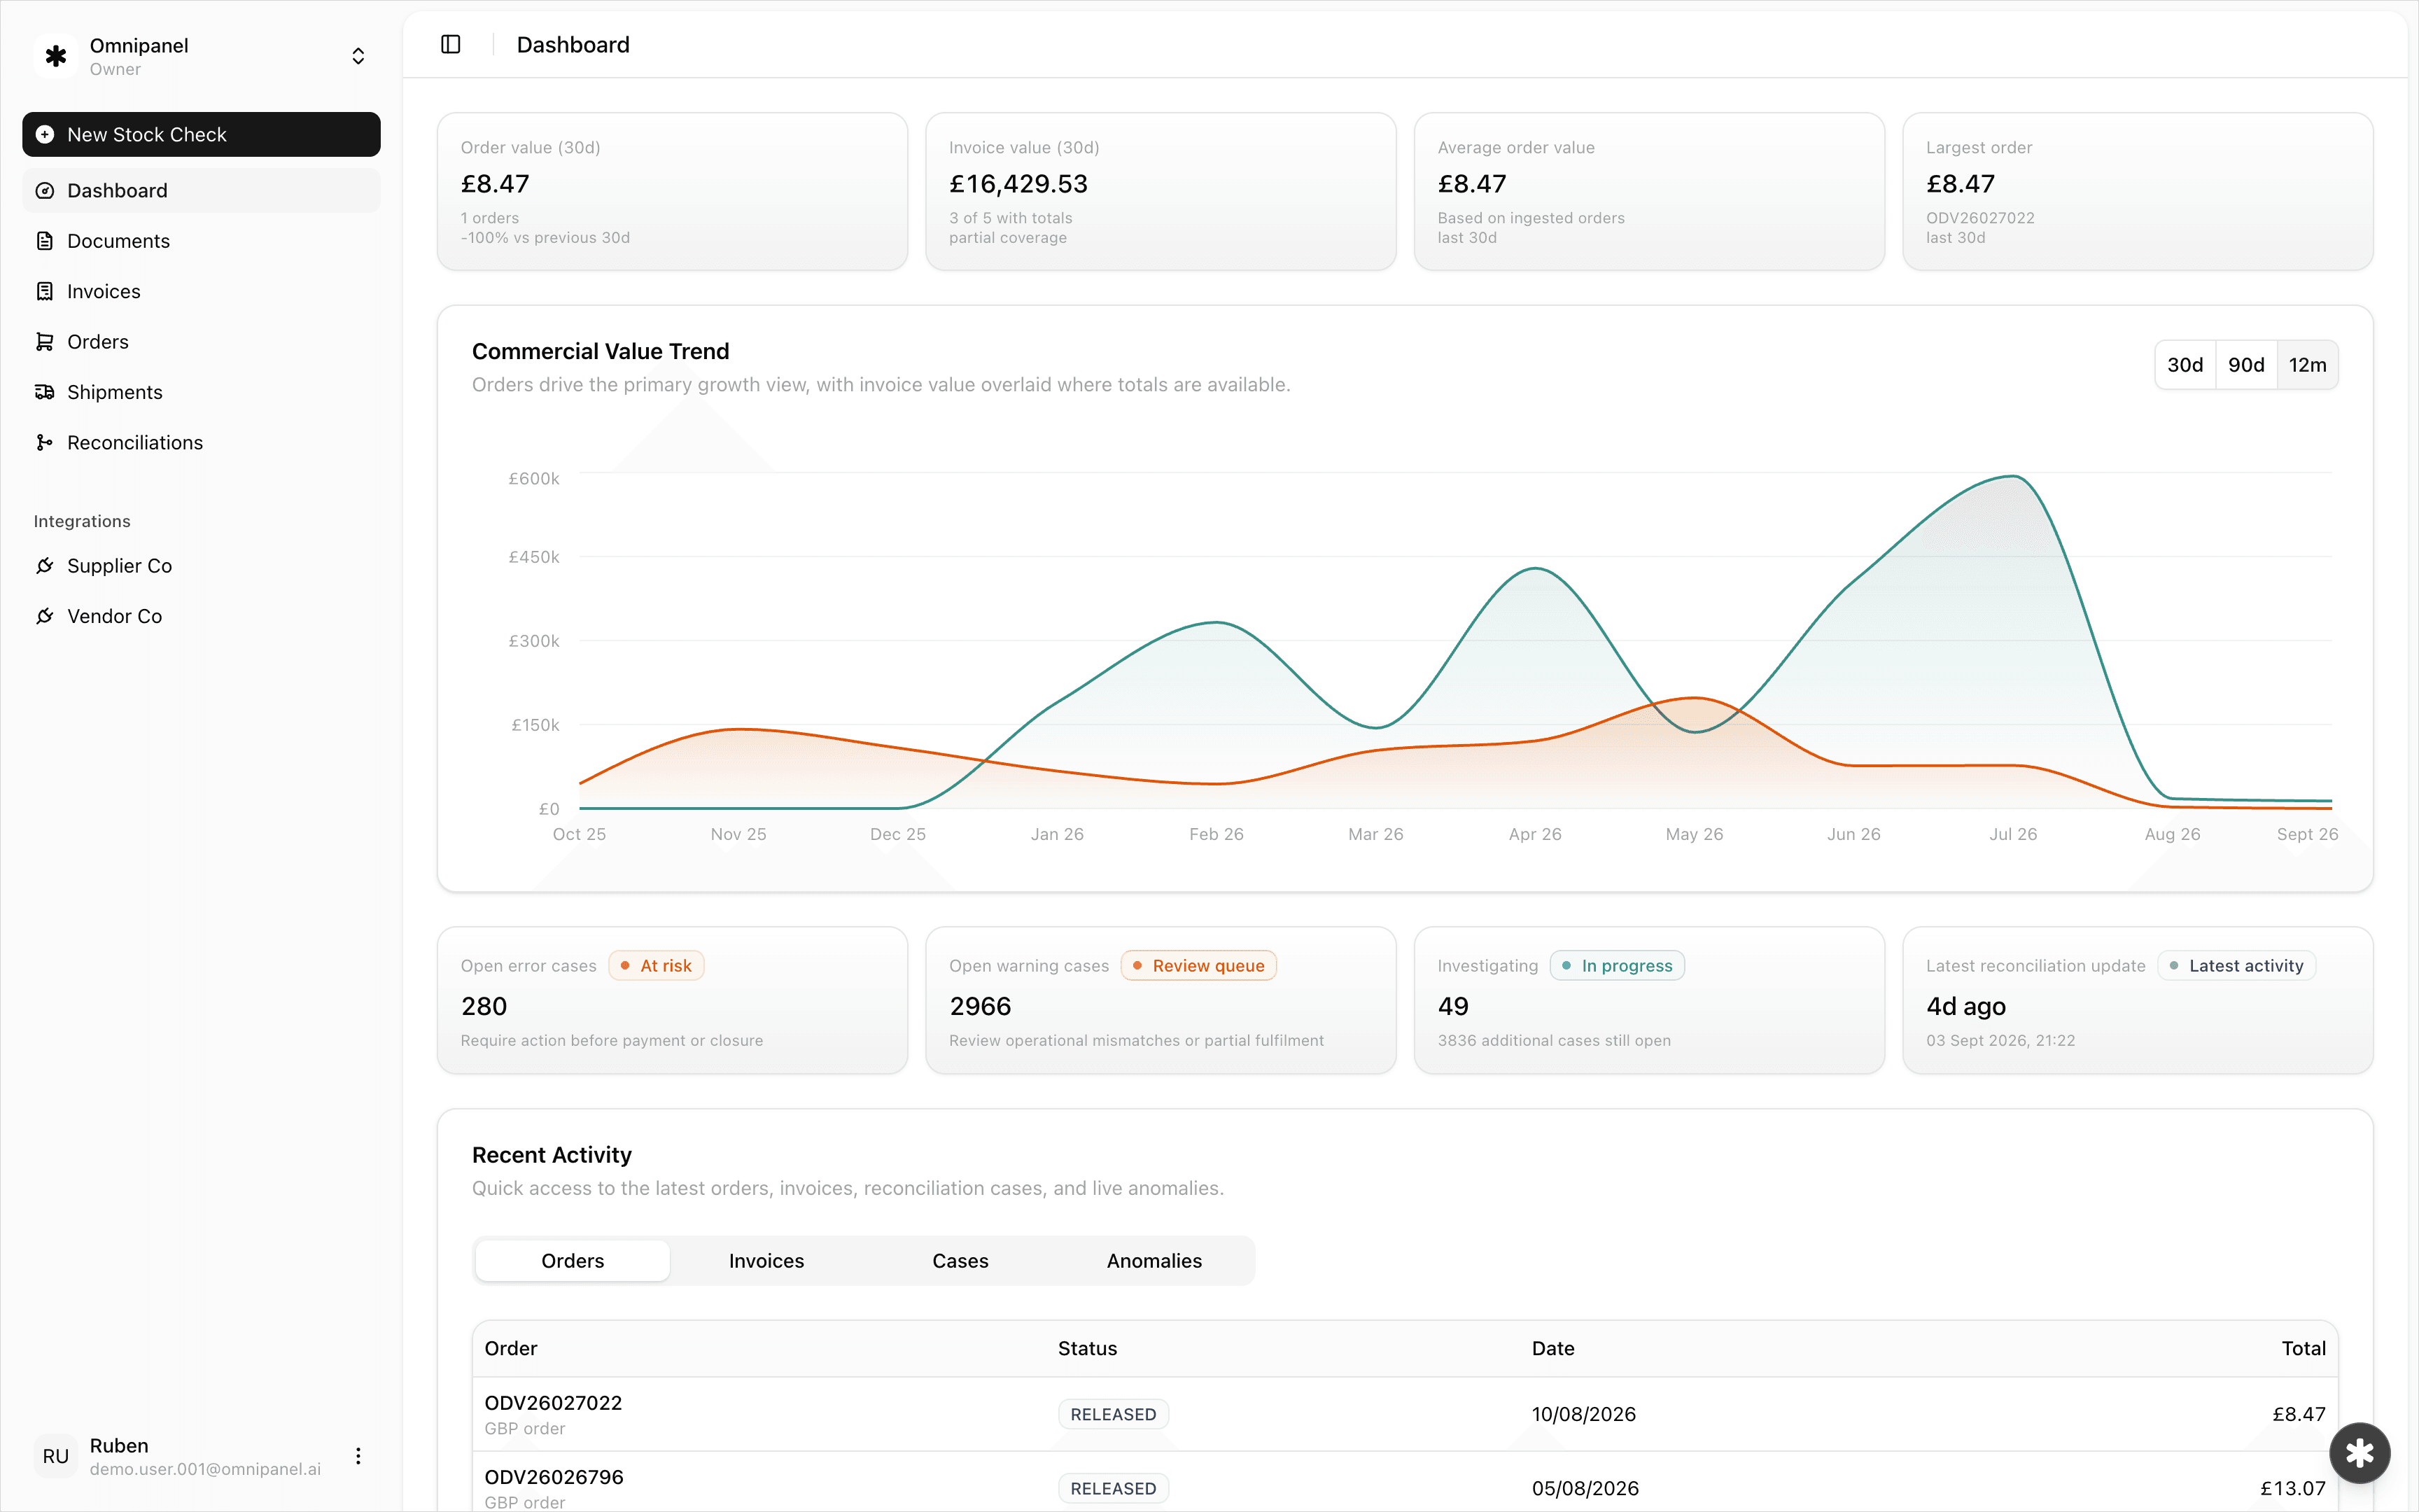Screen dimensions: 2419x1512
Task: Click the date 05/08/2026 cell
Action: pyautogui.click(x=1585, y=1488)
